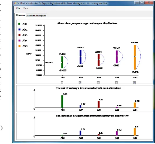Click the -21425 value under Alt1 bar

pos(63,70)
